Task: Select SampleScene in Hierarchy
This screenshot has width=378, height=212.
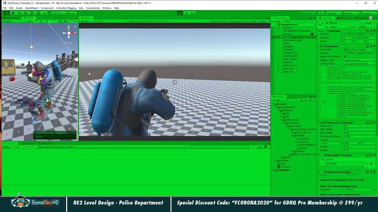Action: pyautogui.click(x=289, y=25)
